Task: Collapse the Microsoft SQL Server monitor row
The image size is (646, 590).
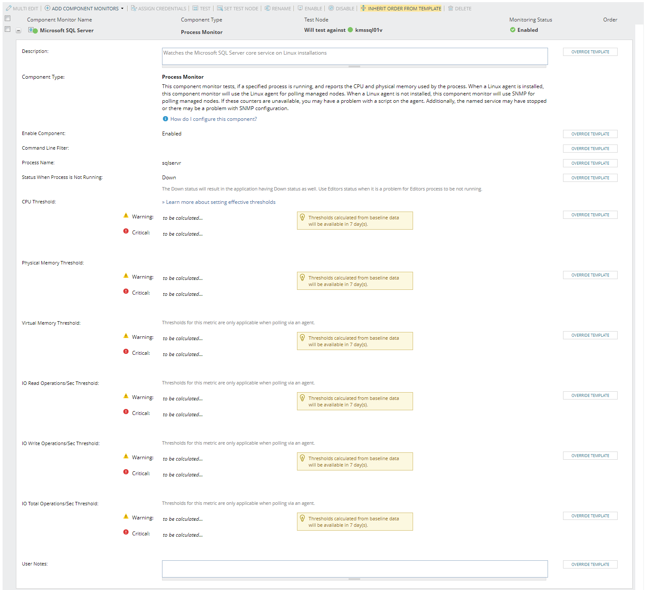Action: 18,31
